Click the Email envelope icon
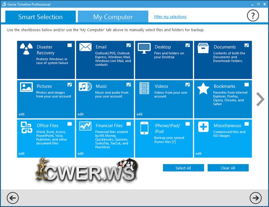 pos(85,47)
